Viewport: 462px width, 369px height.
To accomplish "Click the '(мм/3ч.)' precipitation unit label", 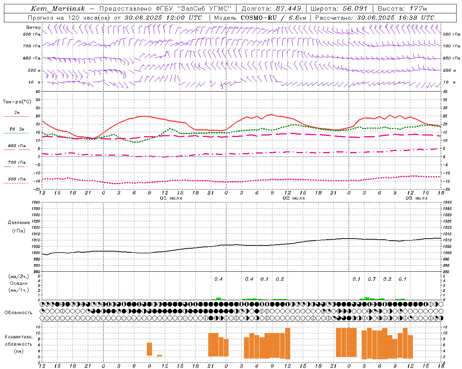I will [x=19, y=276].
